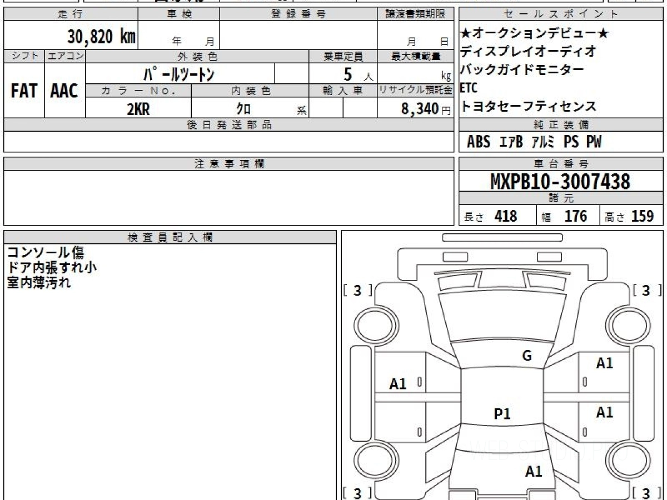Click the カラーNo. header

pos(138,91)
